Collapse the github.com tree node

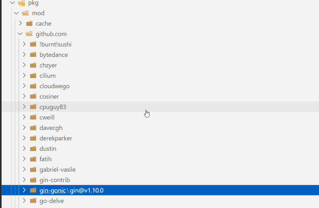pyautogui.click(x=20, y=34)
